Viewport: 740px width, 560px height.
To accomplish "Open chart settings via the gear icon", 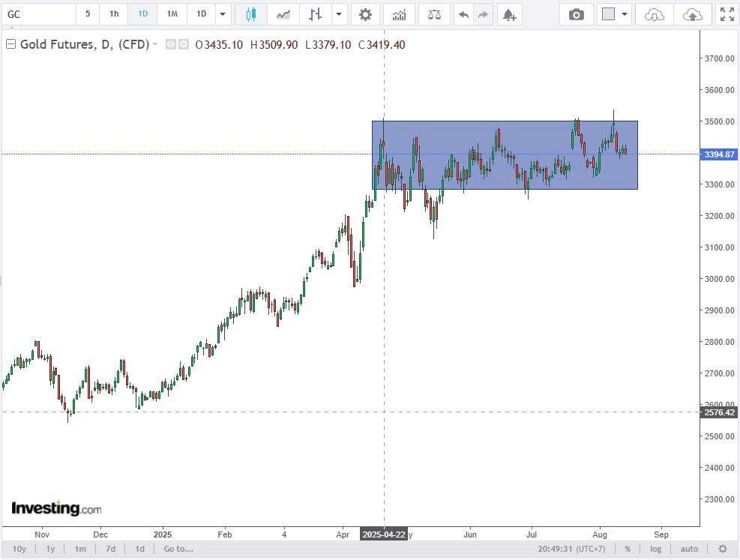I will (x=365, y=14).
